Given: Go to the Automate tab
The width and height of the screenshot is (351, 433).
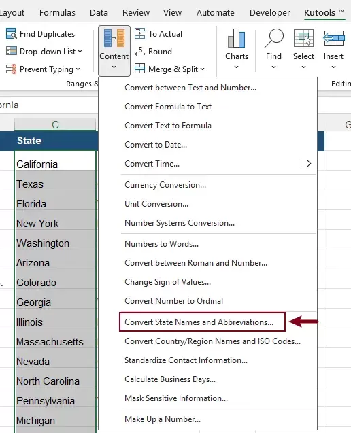Looking at the screenshot, I should click(216, 12).
